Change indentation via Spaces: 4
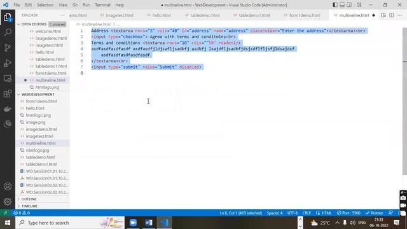The image size is (407, 229). tap(275, 213)
